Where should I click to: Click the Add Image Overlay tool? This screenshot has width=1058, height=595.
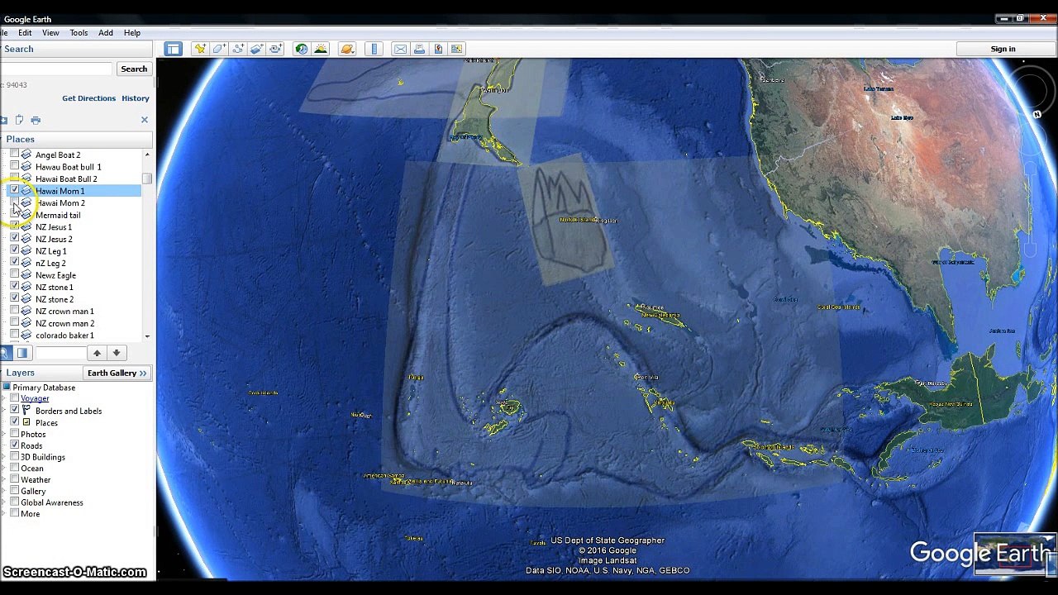257,49
